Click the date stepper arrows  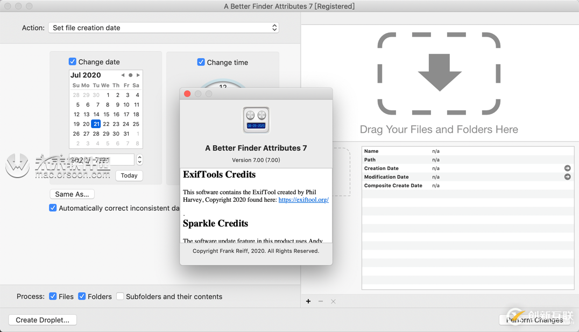pos(139,159)
